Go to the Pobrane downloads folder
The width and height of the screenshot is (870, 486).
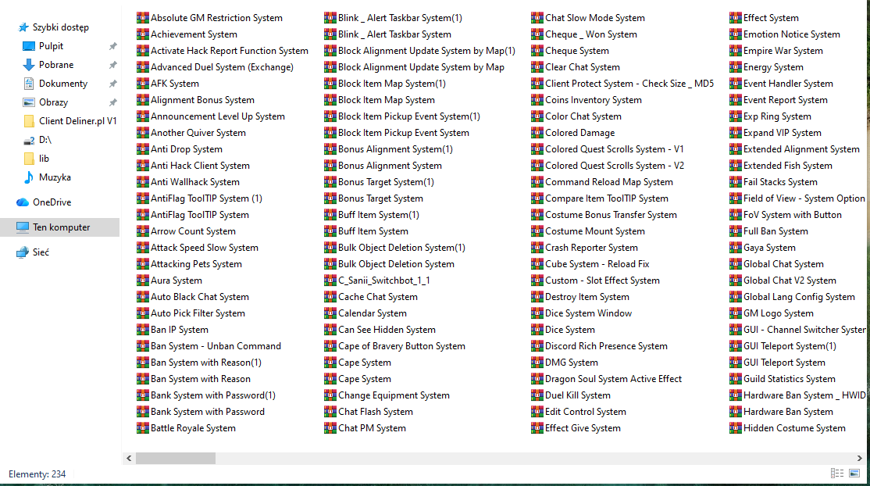(x=55, y=65)
